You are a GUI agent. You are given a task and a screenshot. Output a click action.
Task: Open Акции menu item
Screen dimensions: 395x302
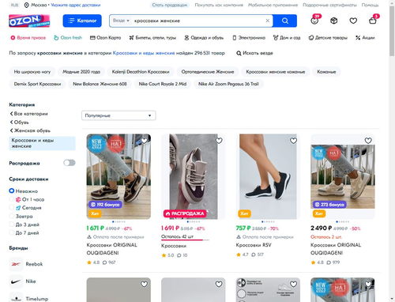[x=365, y=38]
